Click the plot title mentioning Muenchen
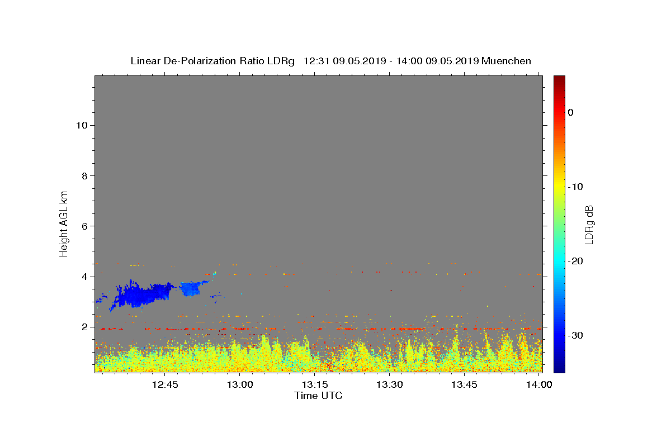 [x=330, y=61]
